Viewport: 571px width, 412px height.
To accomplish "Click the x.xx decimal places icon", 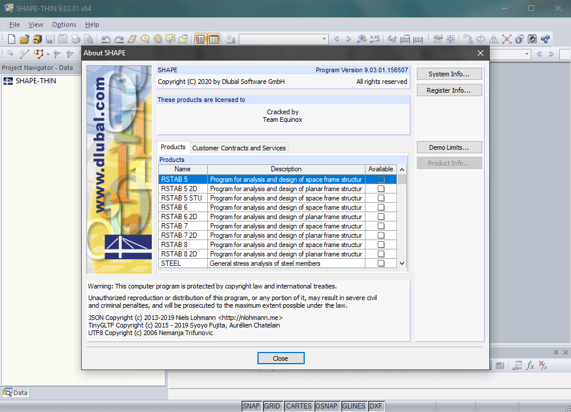I will [375, 39].
